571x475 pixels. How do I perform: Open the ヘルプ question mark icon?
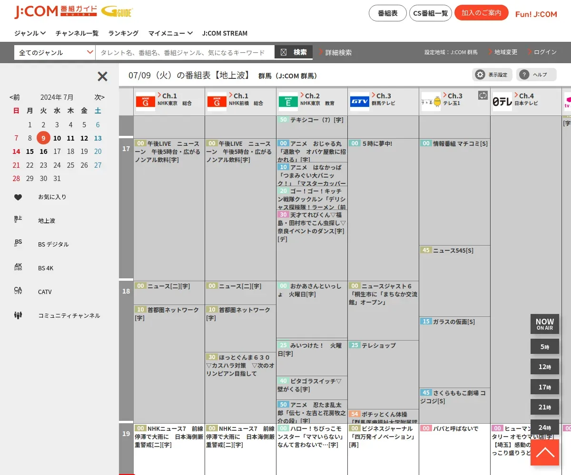pyautogui.click(x=524, y=75)
